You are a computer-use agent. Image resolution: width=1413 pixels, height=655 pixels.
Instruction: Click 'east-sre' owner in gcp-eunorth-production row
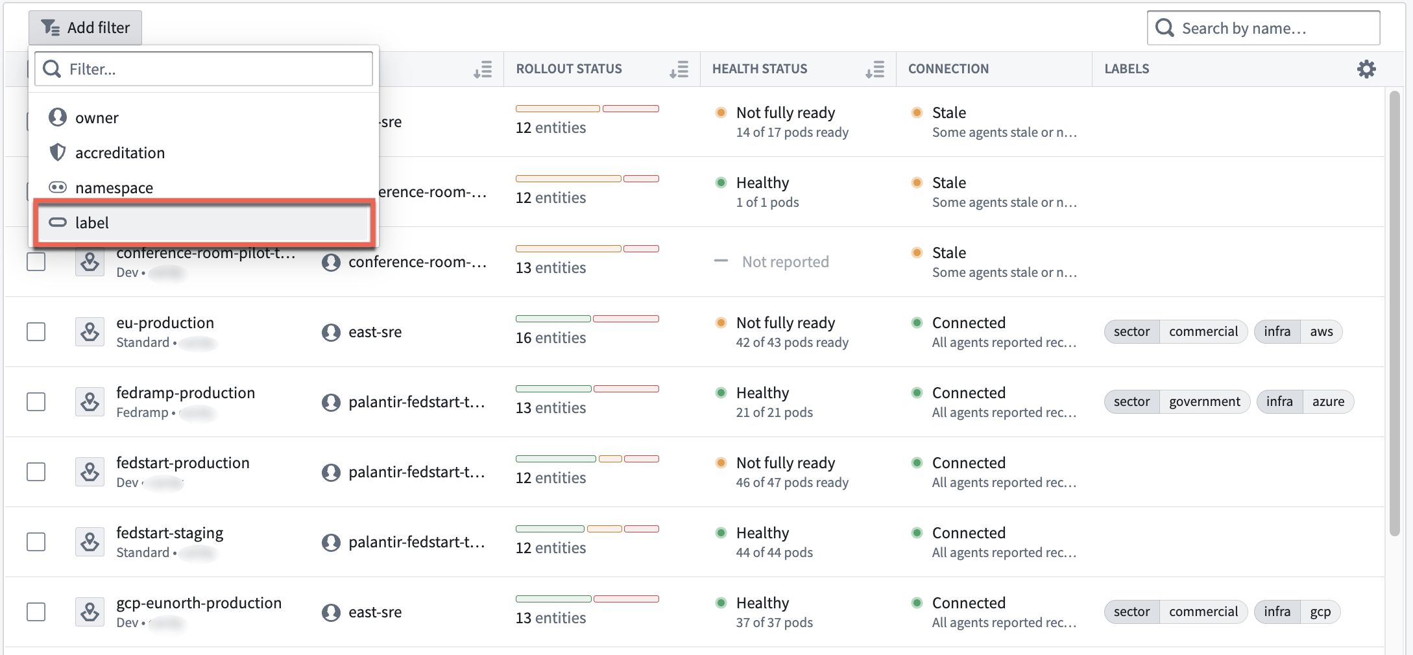click(x=375, y=612)
